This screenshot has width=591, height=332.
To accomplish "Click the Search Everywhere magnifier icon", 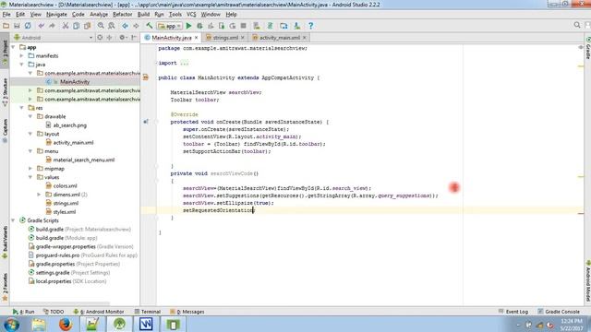I will click(x=577, y=25).
